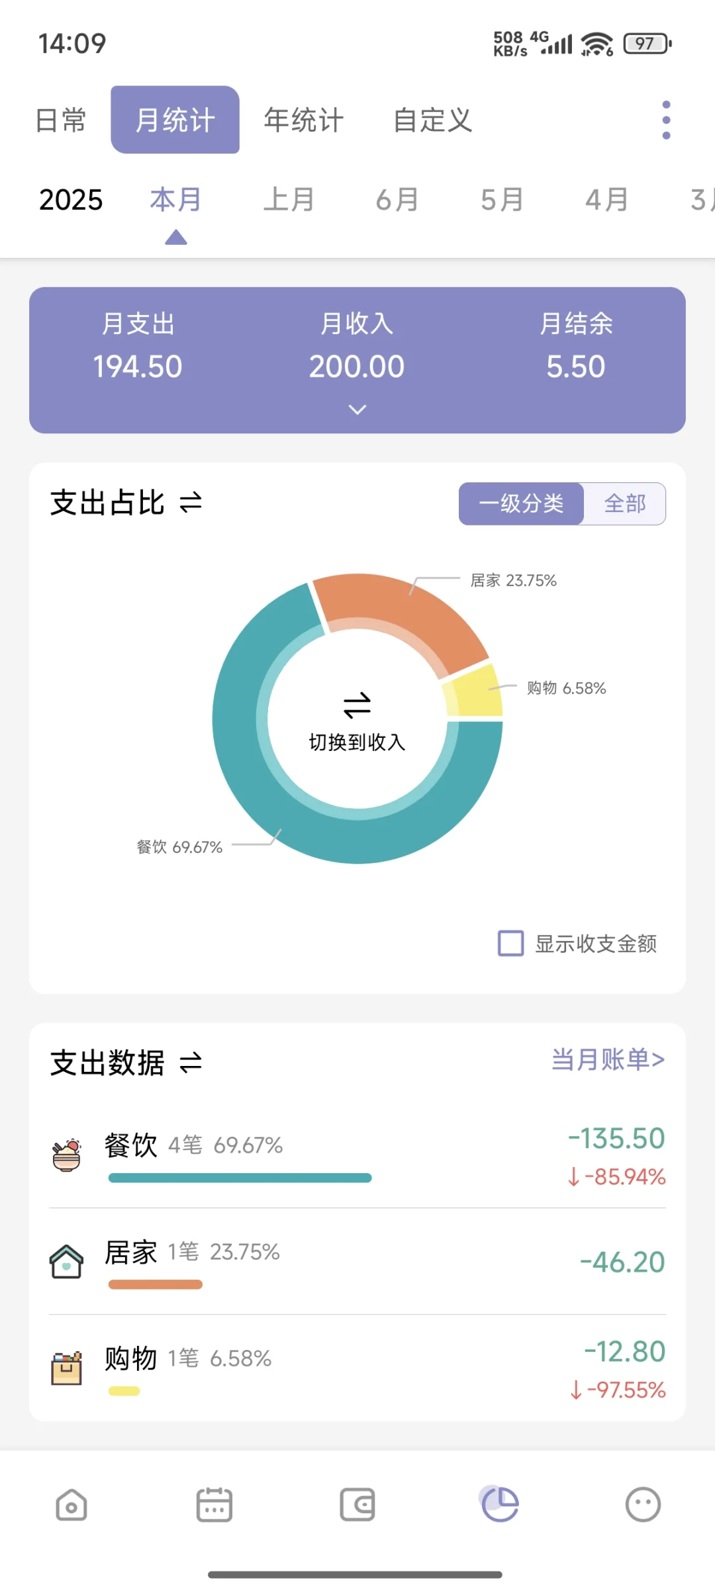Screen dimensions: 715x1590
Task: Expand the chevron below 月收入
Action: point(358,410)
